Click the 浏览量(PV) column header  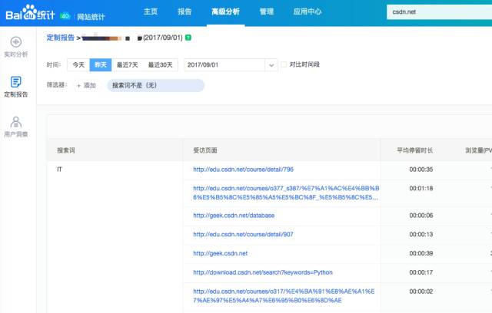[478, 150]
